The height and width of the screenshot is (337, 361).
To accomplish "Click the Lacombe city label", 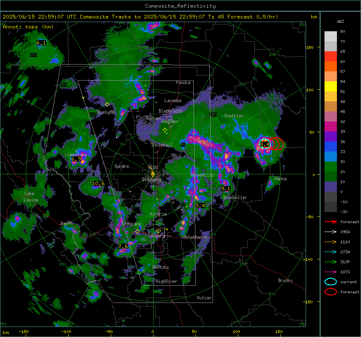I will [173, 101].
